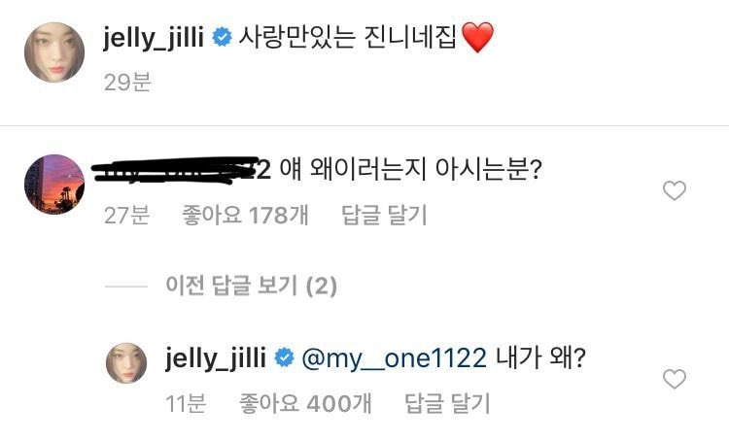Click the 11분 reply timestamp
This screenshot has width=729, height=441.
pyautogui.click(x=186, y=403)
